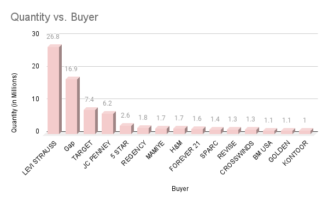Click the FOREVER 21 axis label
This screenshot has width=328, height=203.
pos(185,156)
